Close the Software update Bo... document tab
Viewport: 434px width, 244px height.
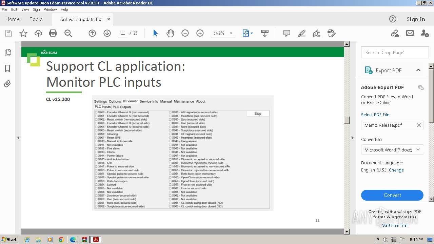[108, 19]
